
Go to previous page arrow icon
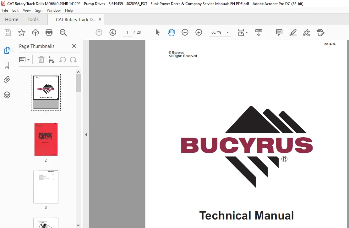click(99, 32)
